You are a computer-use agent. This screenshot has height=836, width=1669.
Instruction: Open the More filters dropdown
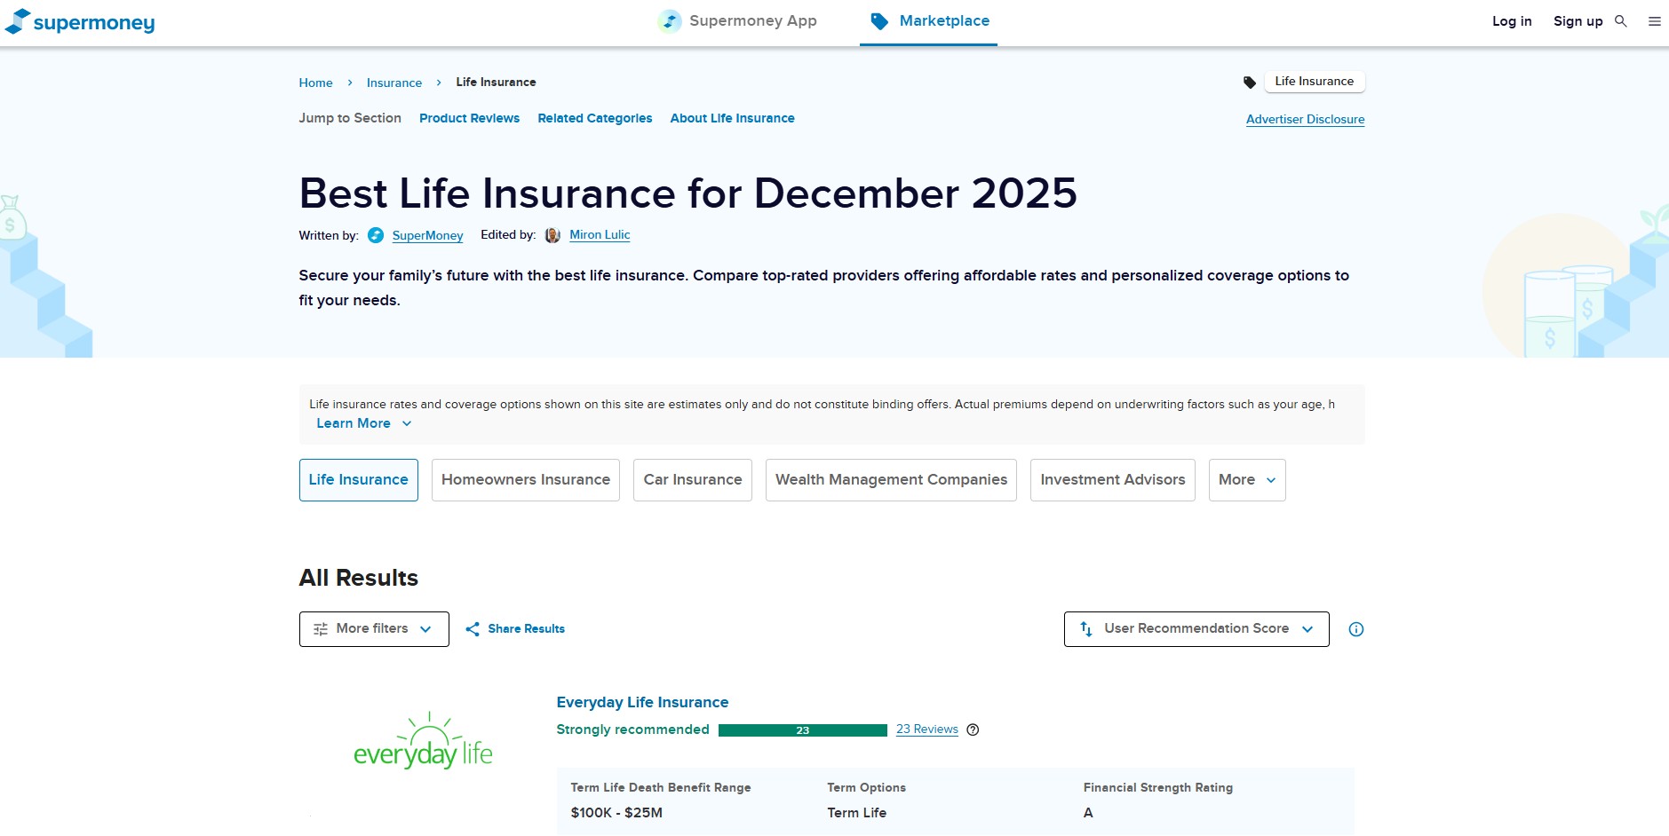click(374, 629)
